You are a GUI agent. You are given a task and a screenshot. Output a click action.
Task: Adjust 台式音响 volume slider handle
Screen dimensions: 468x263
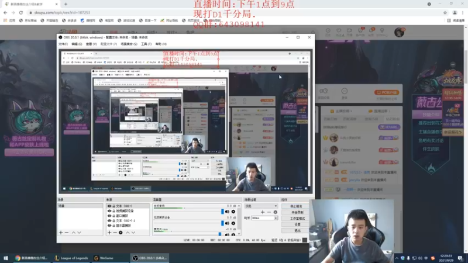[222, 212]
